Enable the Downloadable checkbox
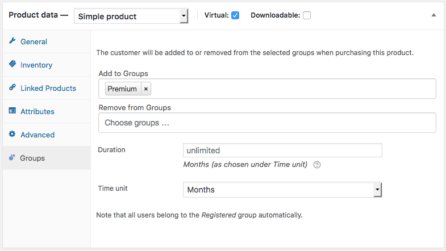 (307, 15)
